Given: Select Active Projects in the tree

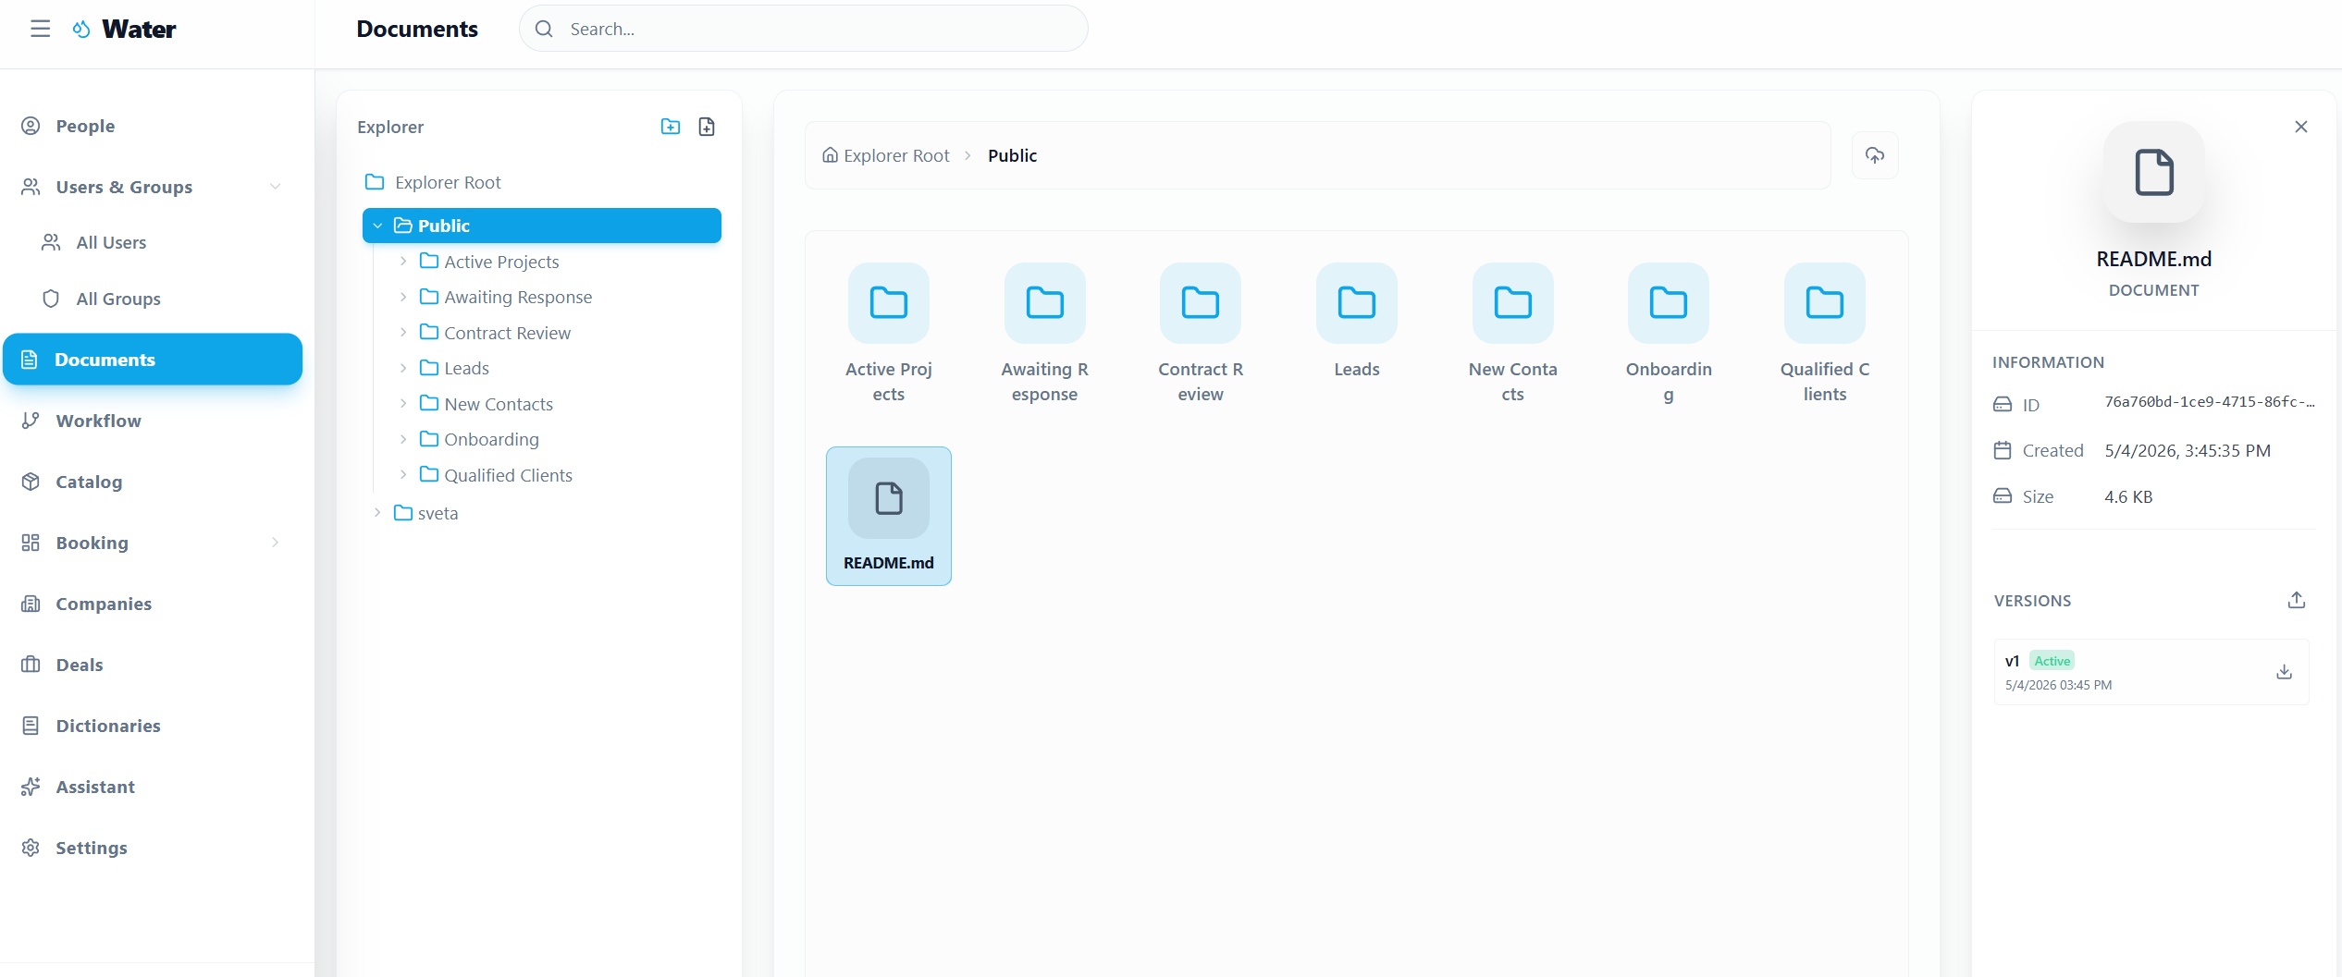Looking at the screenshot, I should click(501, 262).
